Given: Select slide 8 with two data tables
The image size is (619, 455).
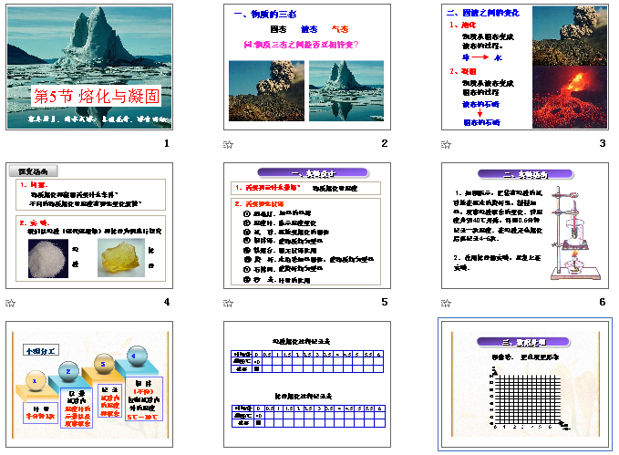Looking at the screenshot, I should click(x=307, y=383).
